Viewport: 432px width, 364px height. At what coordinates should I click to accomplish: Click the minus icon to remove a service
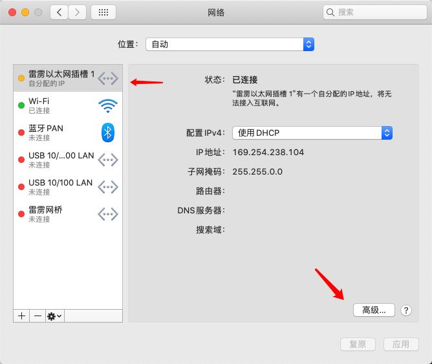click(x=38, y=316)
